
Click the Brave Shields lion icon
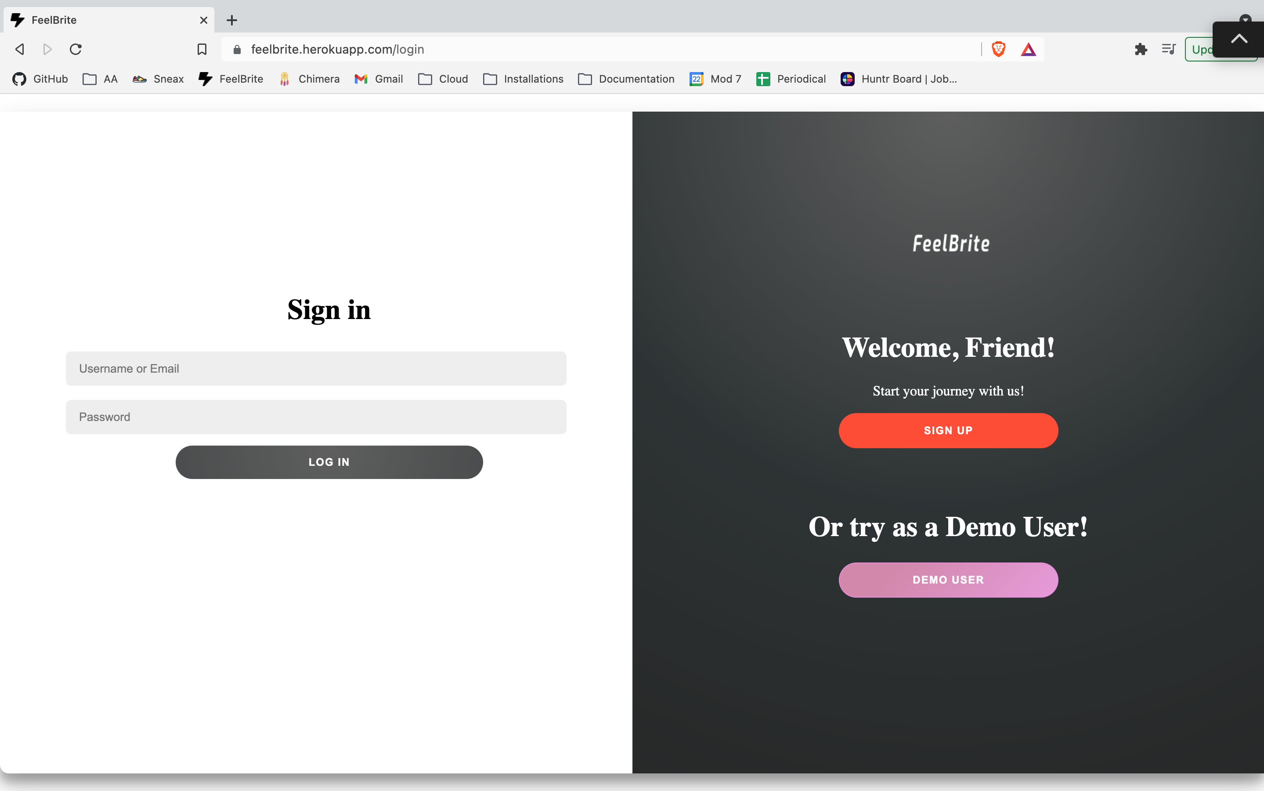click(998, 49)
